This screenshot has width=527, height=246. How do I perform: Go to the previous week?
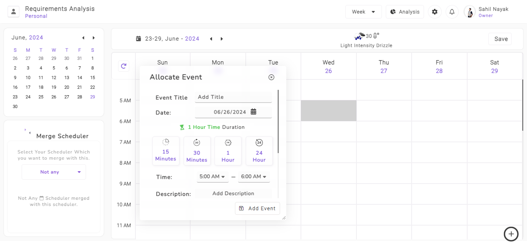pyautogui.click(x=211, y=39)
